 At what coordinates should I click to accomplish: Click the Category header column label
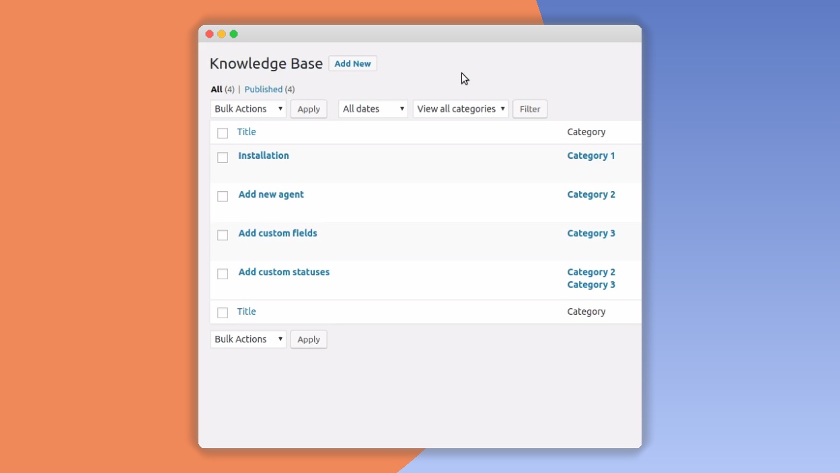[x=586, y=132]
